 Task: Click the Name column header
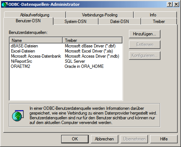pos(36,40)
